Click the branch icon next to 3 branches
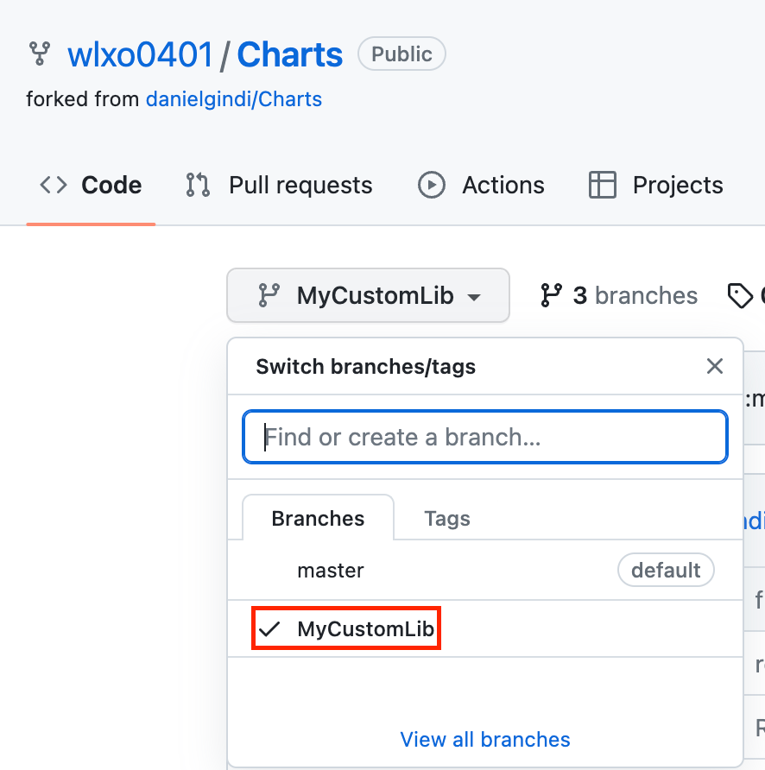 point(552,296)
